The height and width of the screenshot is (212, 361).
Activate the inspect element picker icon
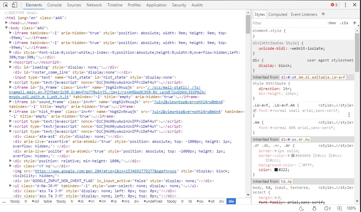tap(5, 5)
